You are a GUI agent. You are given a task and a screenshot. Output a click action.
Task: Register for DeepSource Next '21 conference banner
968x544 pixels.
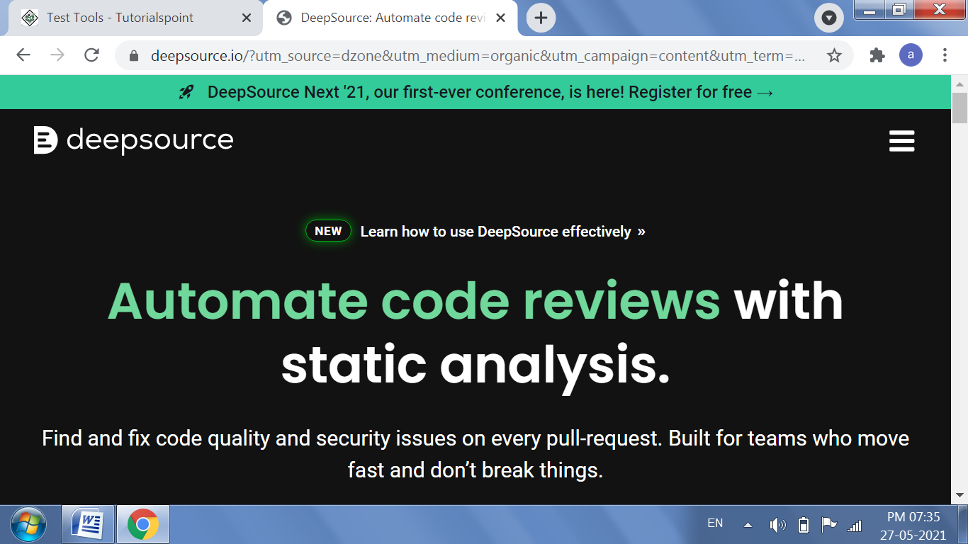[475, 92]
